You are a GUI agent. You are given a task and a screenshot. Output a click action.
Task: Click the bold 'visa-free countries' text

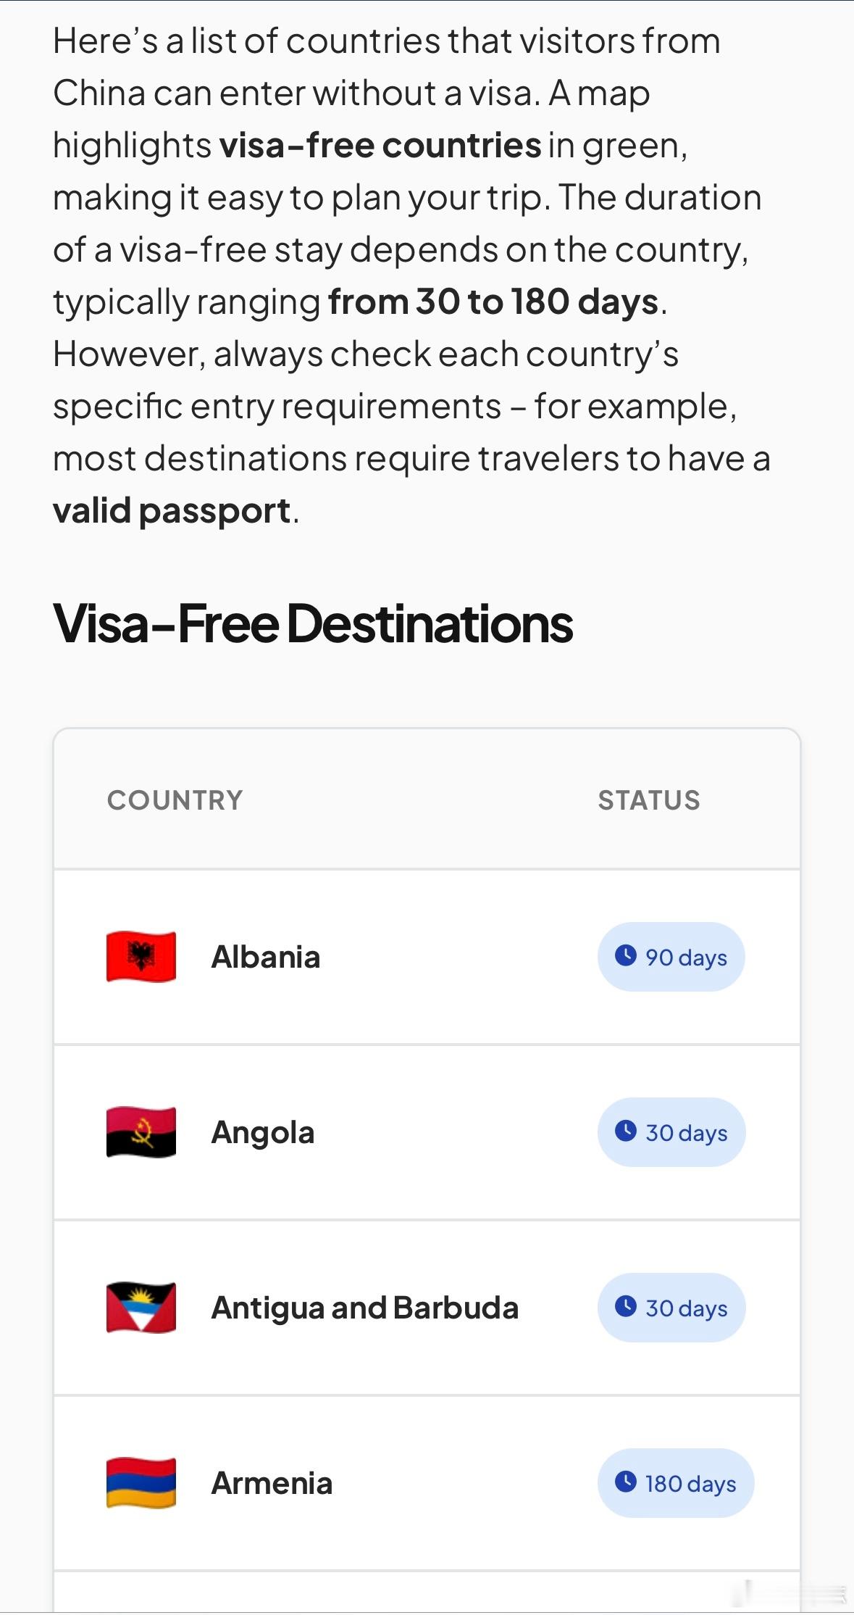380,145
